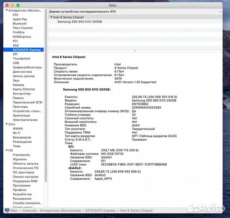This screenshot has width=230, height=218.
Task: Open Thunderbolt section
Action: pyautogui.click(x=21, y=59)
